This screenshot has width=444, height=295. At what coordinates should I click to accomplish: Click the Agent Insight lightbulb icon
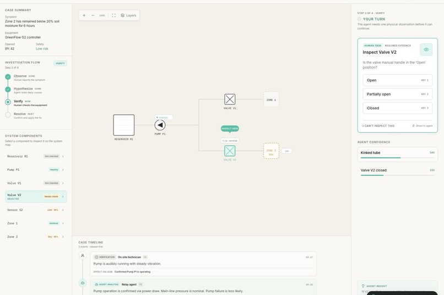(363, 286)
